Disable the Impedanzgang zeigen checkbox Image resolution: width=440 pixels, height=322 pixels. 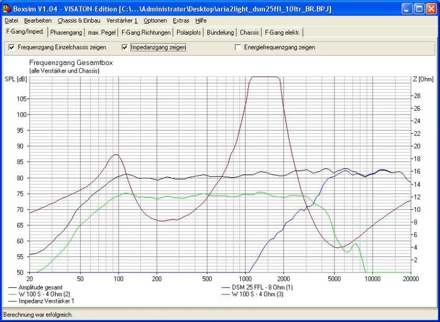click(x=124, y=47)
